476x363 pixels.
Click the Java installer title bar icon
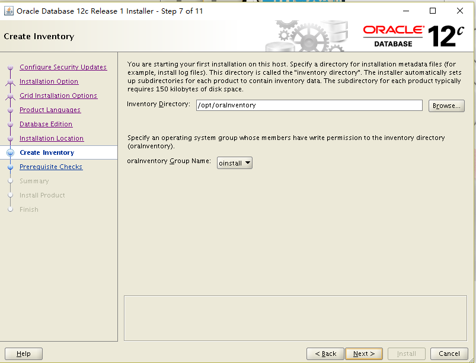tap(8, 11)
